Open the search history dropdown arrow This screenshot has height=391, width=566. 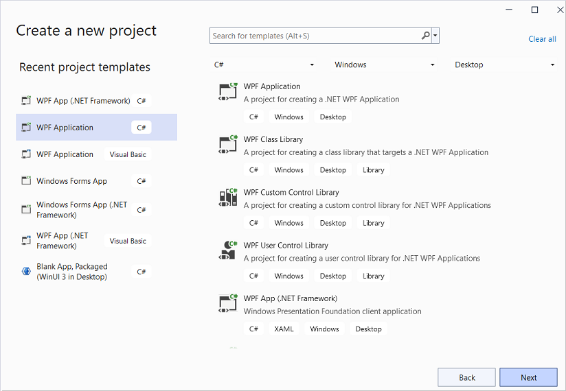[435, 36]
